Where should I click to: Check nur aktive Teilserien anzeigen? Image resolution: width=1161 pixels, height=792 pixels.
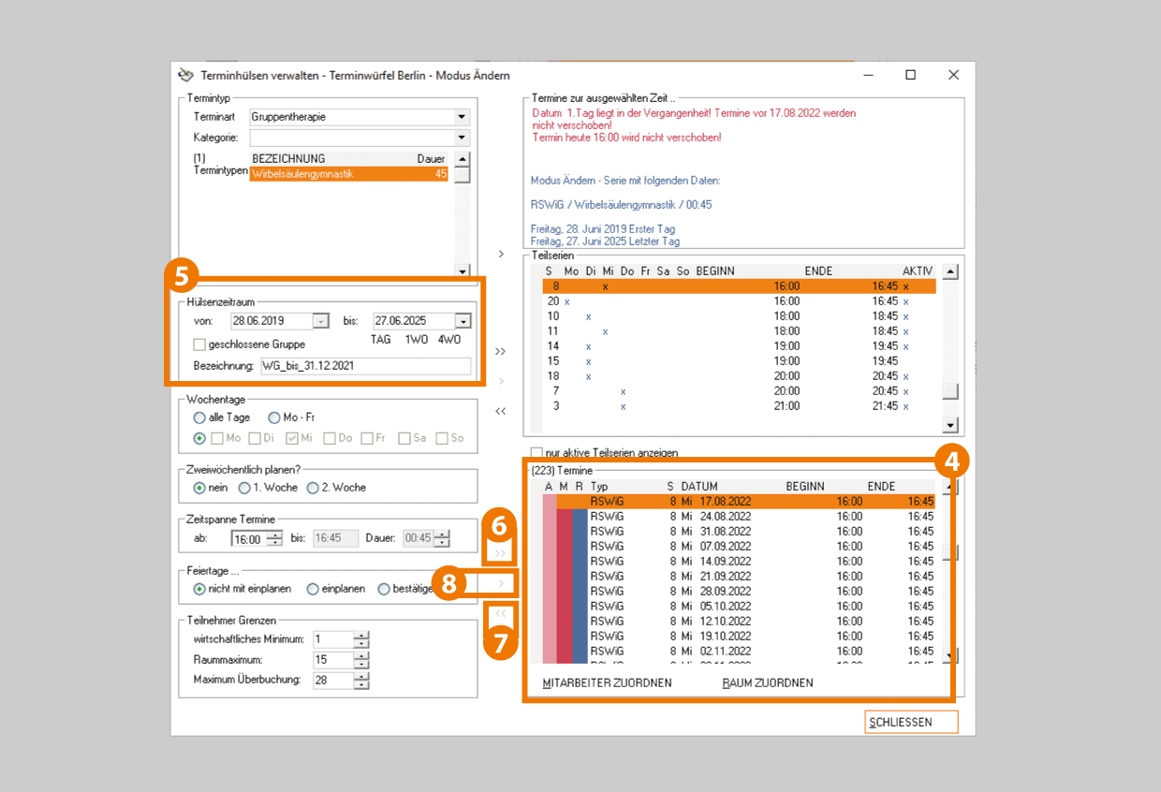coord(536,452)
